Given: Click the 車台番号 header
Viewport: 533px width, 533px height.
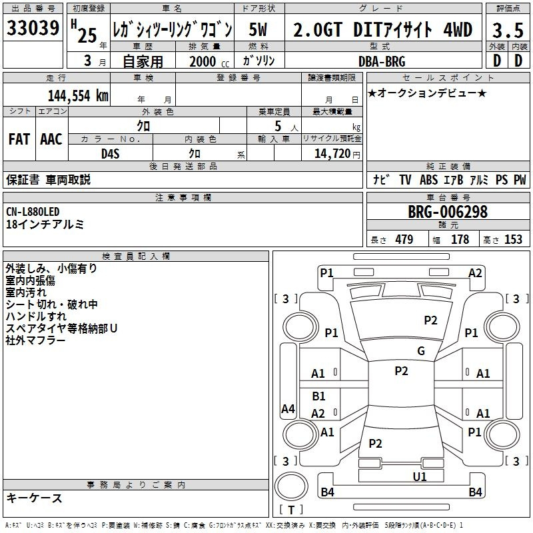Looking at the screenshot, I should coord(448,197).
